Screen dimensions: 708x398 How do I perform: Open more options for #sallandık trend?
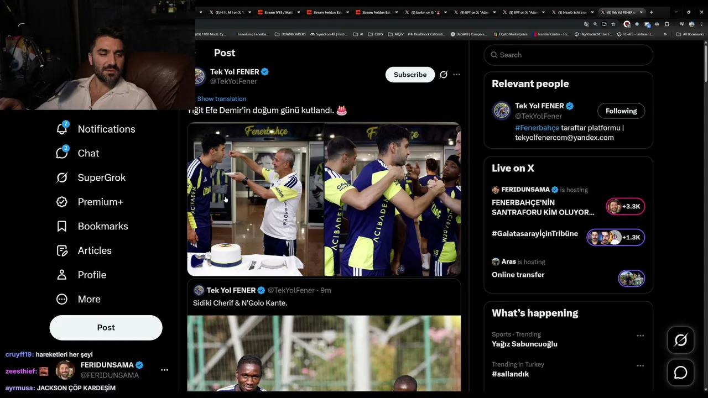[640, 365]
